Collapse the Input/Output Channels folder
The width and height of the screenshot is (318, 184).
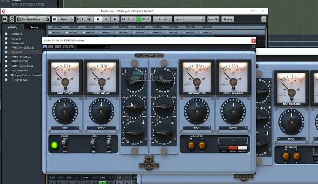[12, 75]
